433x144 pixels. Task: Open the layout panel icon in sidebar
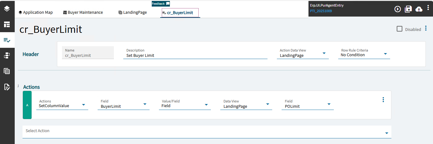pos(7,24)
